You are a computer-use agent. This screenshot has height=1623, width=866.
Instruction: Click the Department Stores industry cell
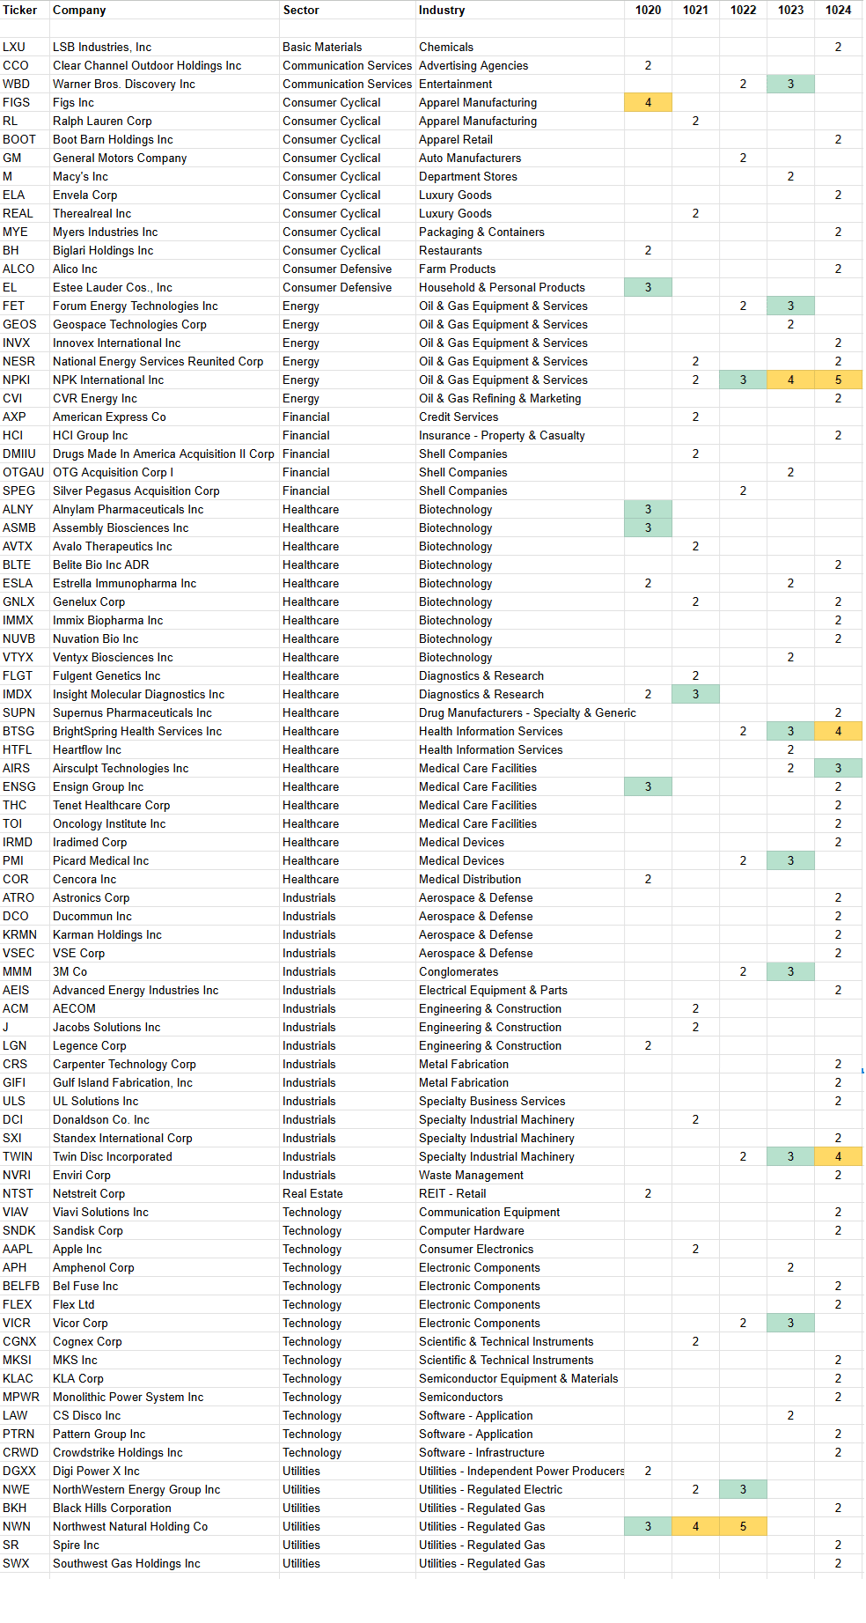[x=520, y=176]
